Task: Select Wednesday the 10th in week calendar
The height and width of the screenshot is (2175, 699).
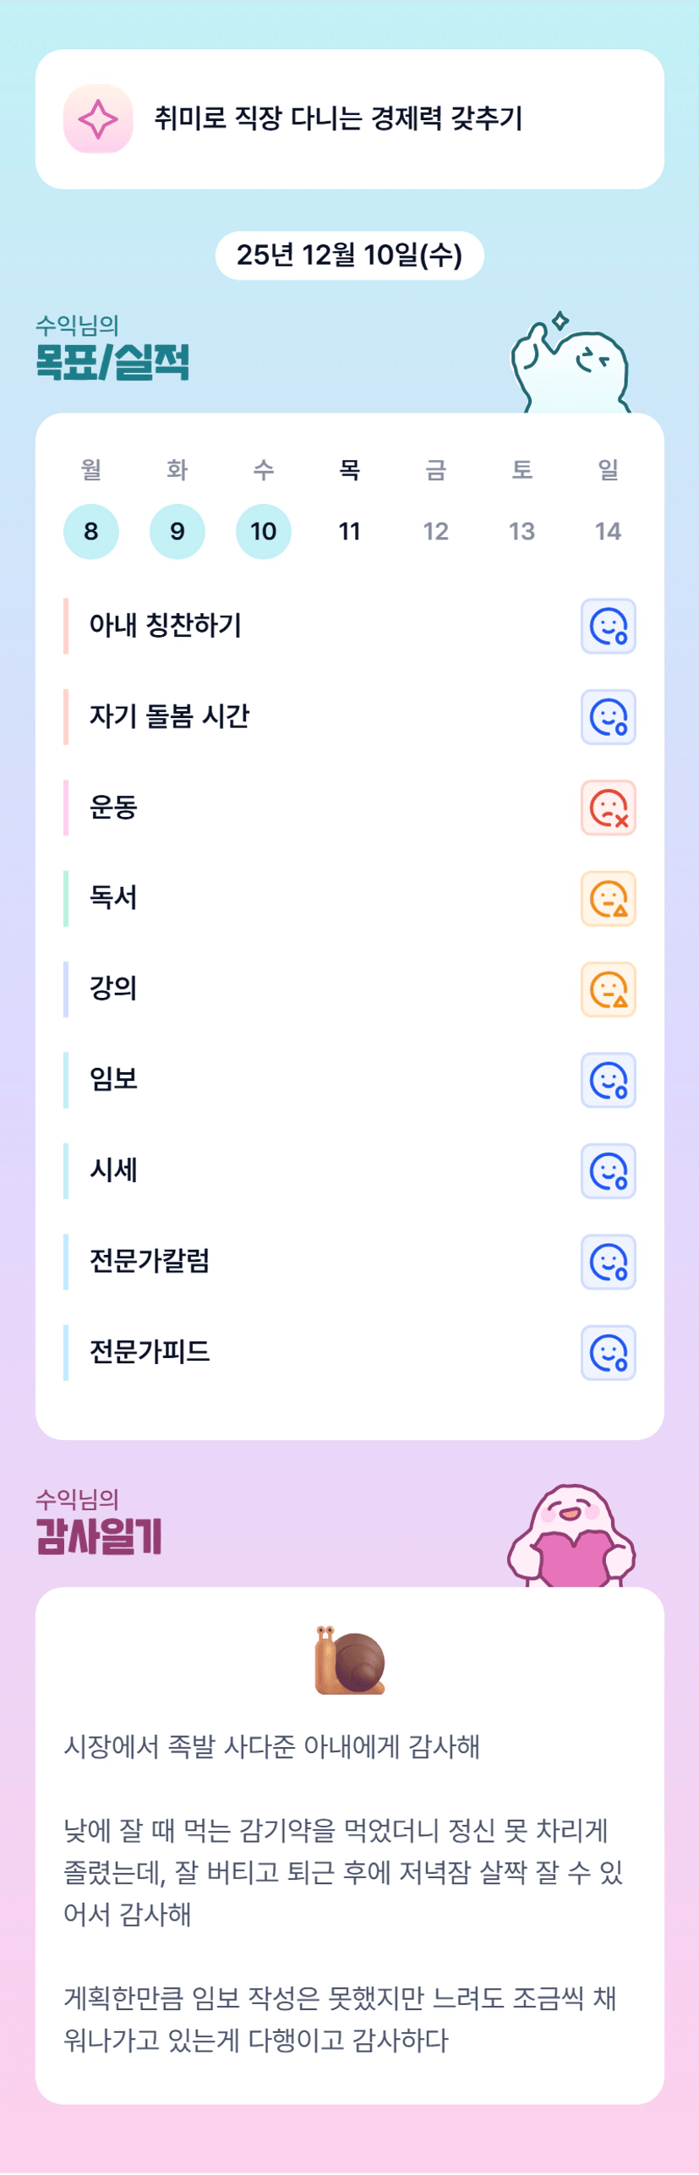Action: [264, 531]
